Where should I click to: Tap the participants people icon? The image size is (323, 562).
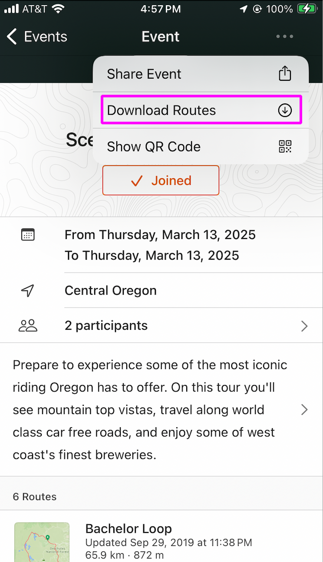tap(28, 326)
